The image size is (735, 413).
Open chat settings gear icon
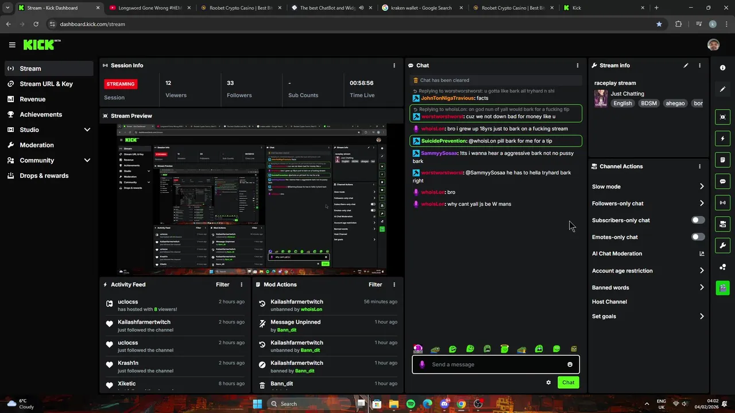(548, 383)
